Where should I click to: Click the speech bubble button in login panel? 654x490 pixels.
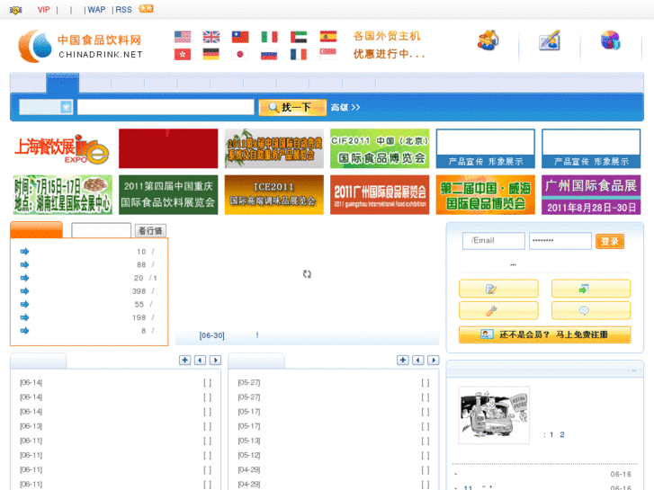(591, 311)
